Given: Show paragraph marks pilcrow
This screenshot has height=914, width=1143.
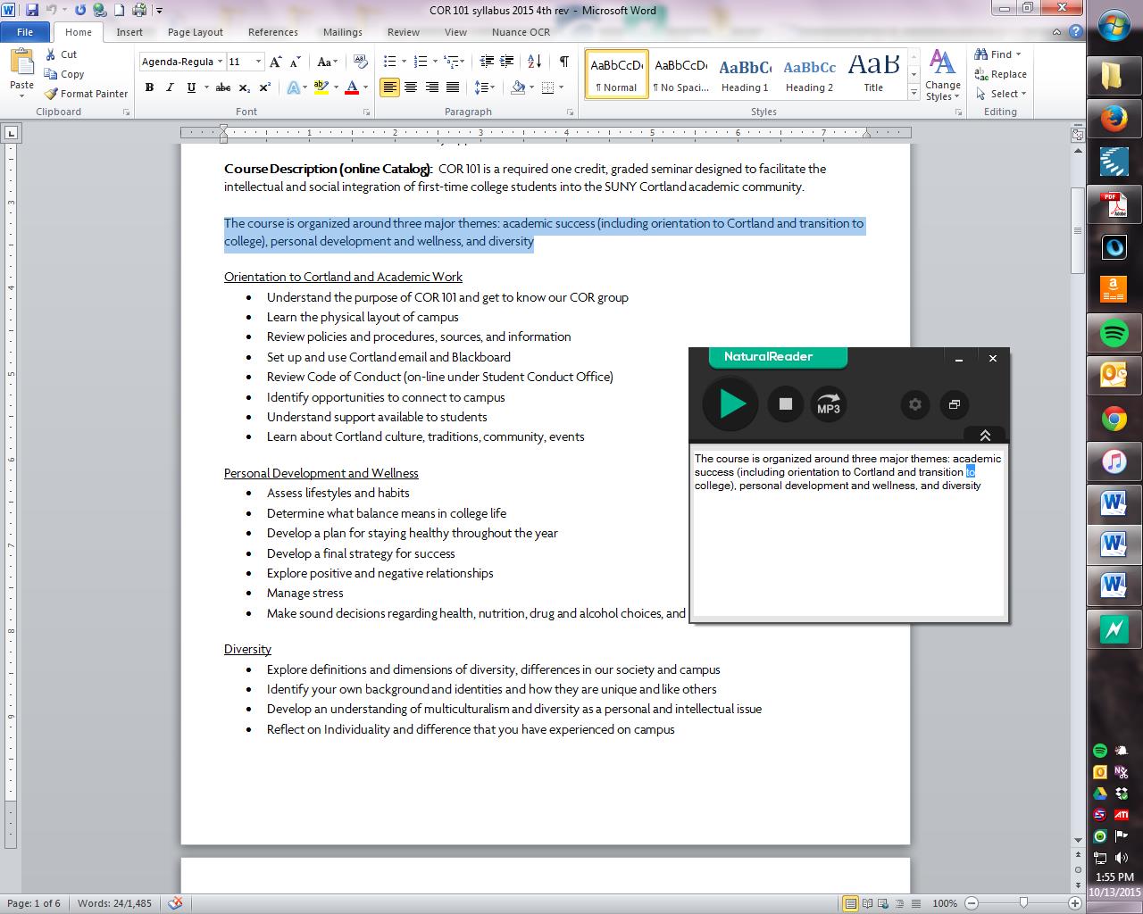Looking at the screenshot, I should click(x=563, y=62).
